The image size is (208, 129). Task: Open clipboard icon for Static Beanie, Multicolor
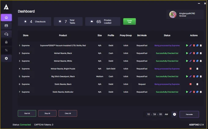(x=201, y=92)
